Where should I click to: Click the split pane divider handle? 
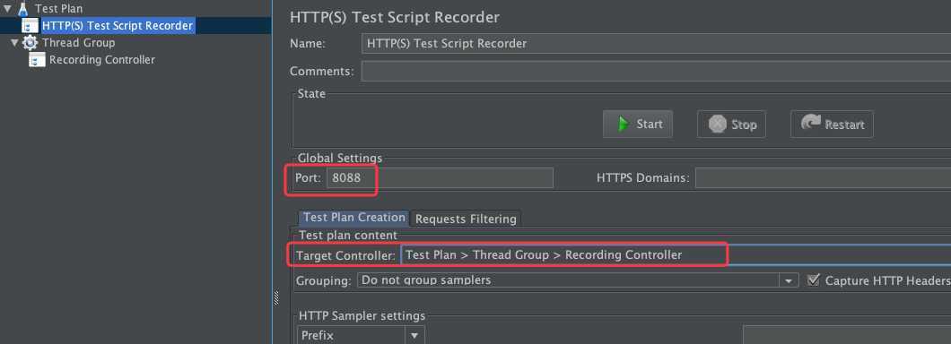coord(276,297)
